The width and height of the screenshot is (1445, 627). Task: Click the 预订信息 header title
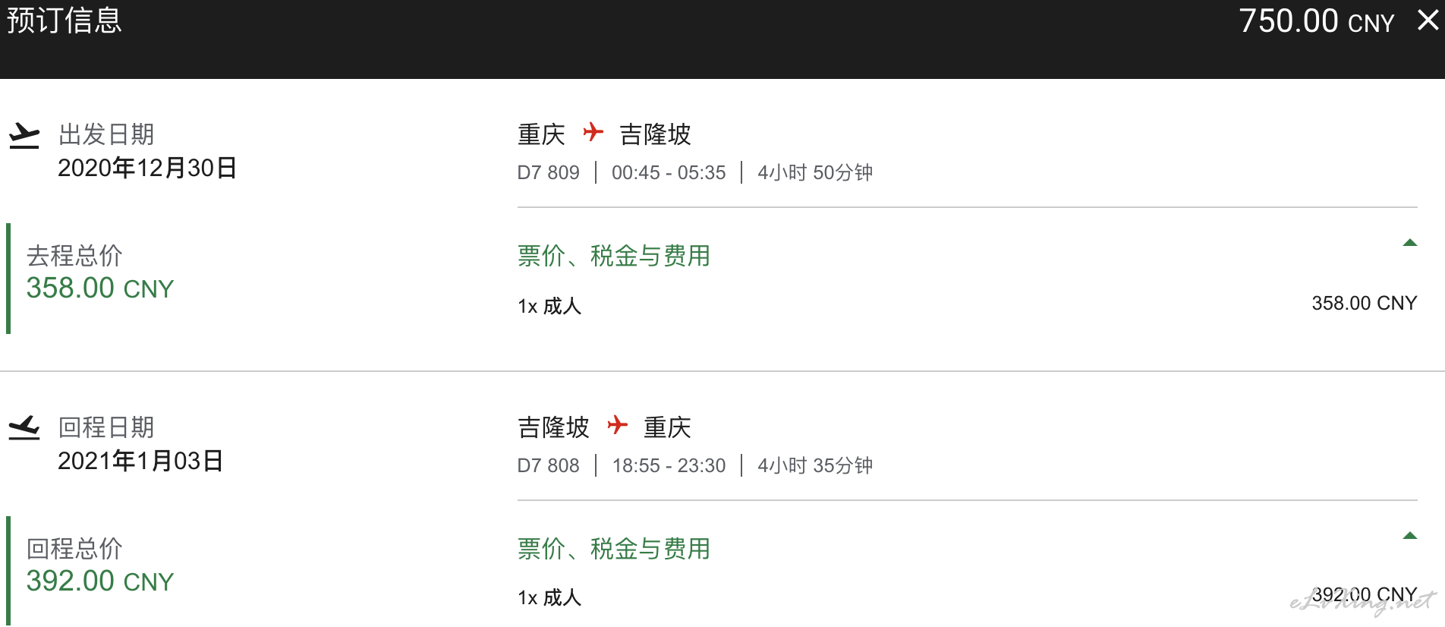coord(65,20)
